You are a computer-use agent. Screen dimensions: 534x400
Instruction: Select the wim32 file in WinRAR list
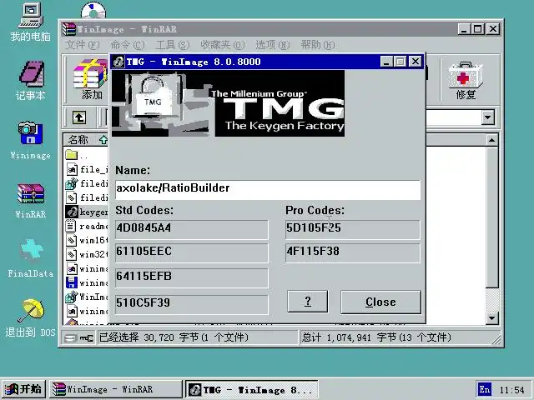(87, 254)
